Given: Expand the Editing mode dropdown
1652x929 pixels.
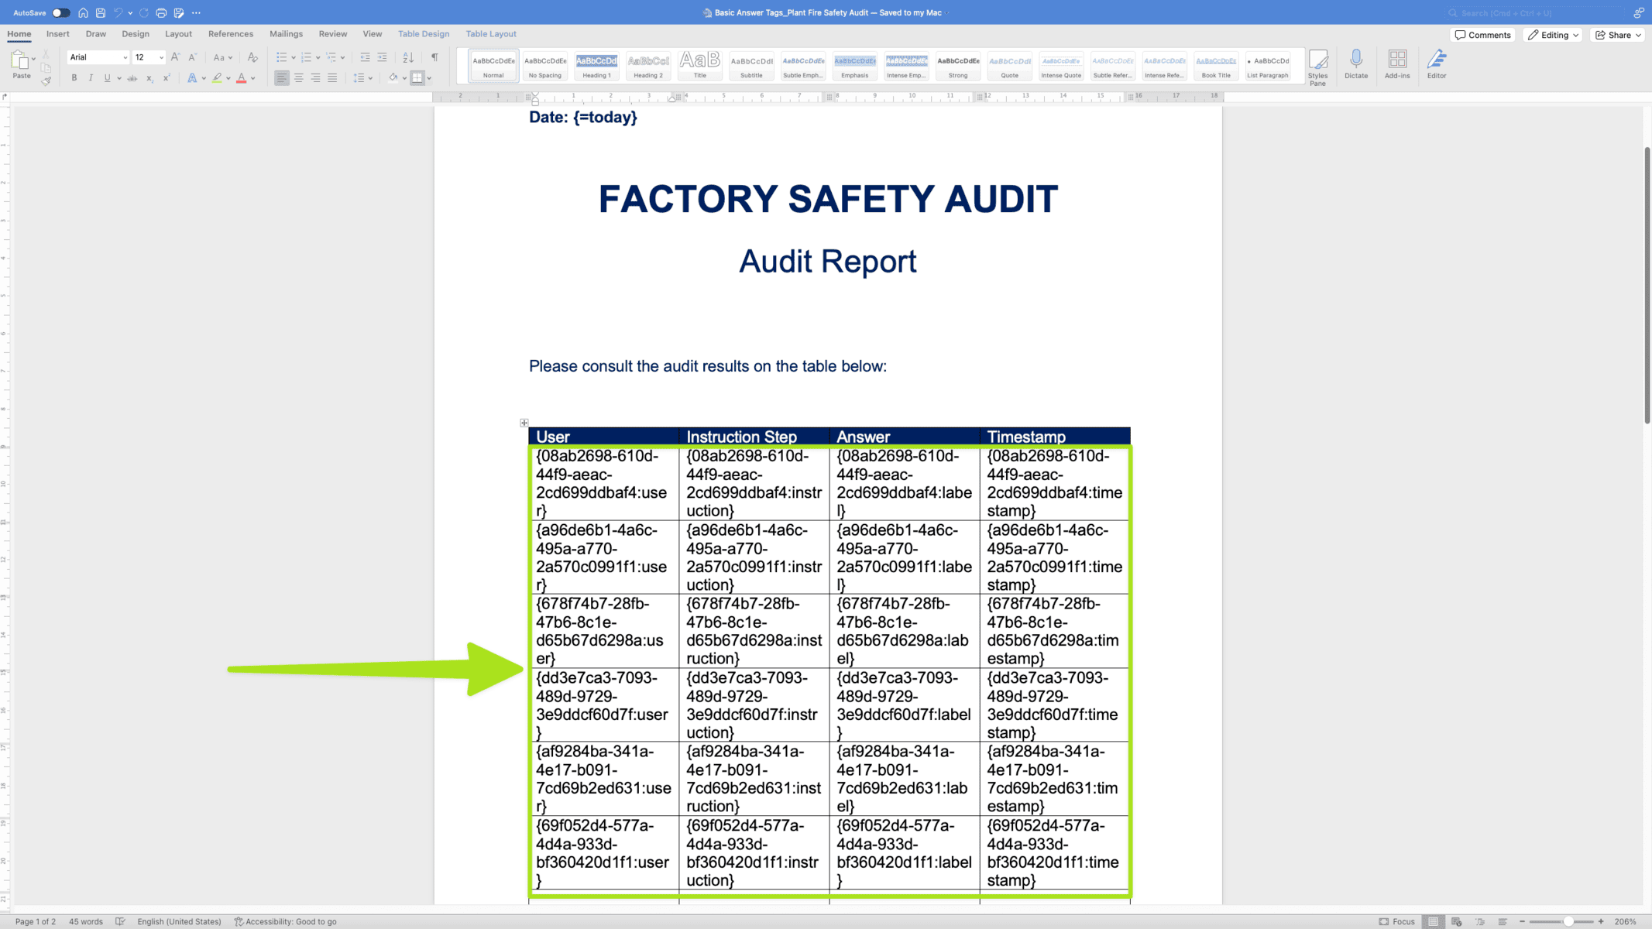Looking at the screenshot, I should pyautogui.click(x=1553, y=35).
